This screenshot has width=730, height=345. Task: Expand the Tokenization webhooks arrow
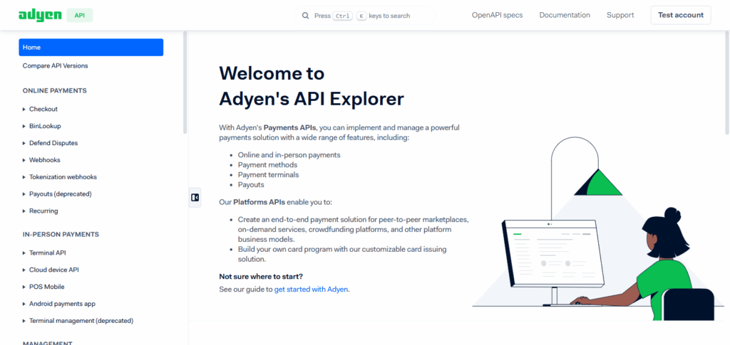24,177
